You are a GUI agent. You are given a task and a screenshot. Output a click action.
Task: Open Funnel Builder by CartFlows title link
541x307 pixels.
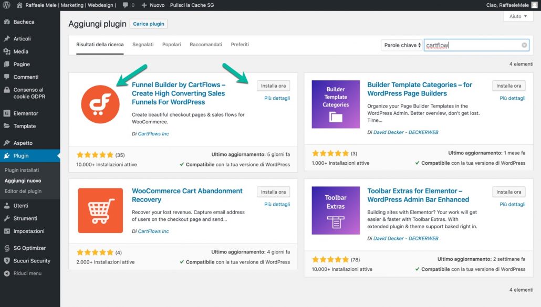(x=179, y=93)
